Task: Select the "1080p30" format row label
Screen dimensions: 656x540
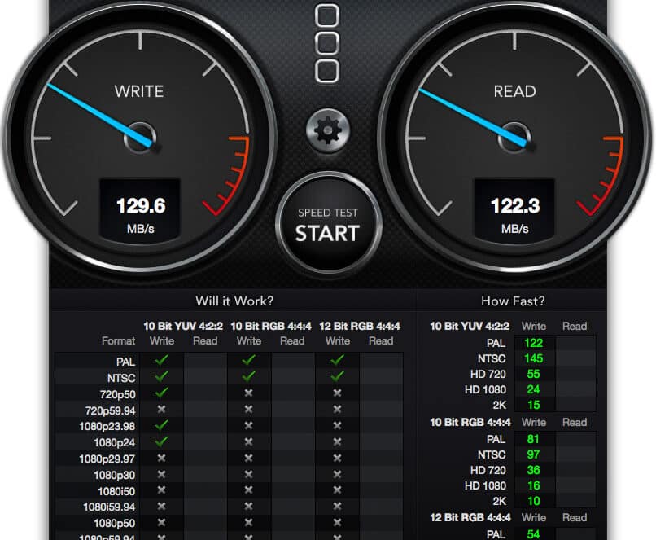Action: pos(114,475)
